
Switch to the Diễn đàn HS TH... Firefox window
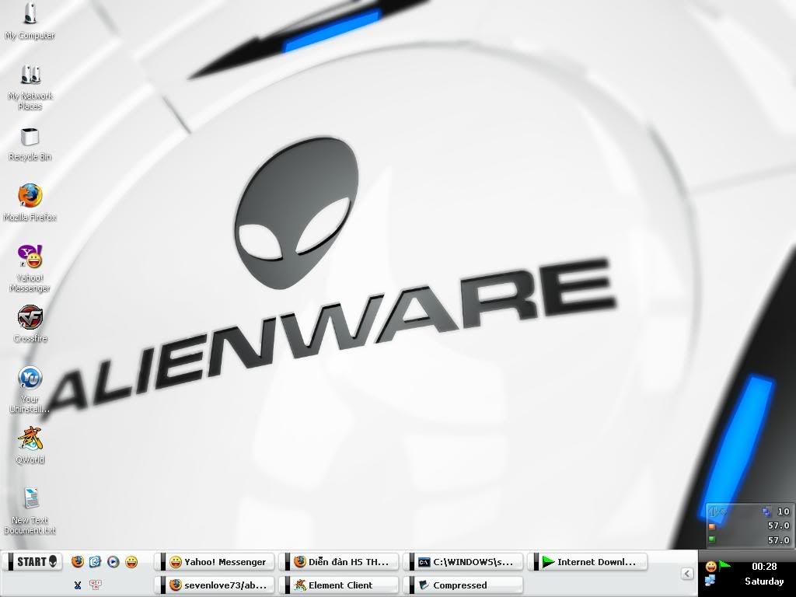click(x=340, y=562)
